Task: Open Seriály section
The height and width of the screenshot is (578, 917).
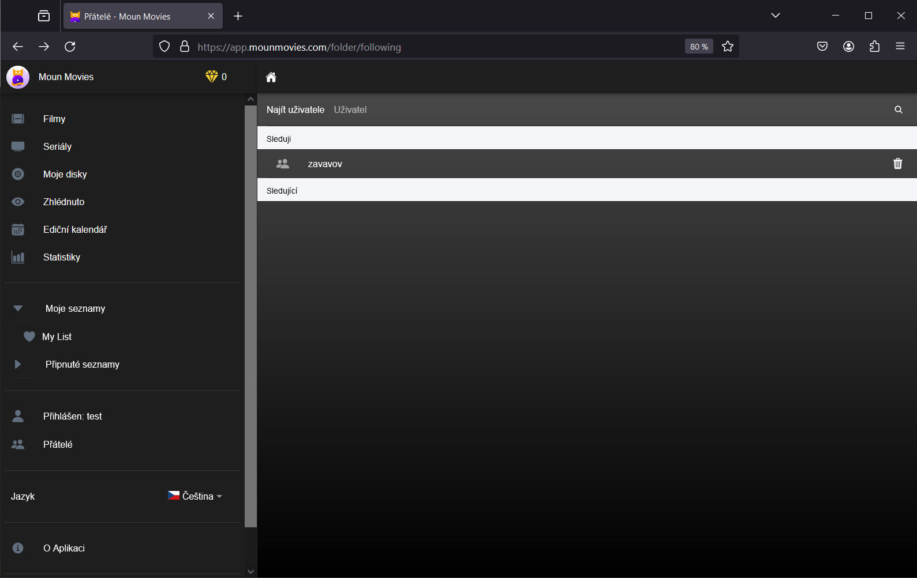Action: point(57,146)
